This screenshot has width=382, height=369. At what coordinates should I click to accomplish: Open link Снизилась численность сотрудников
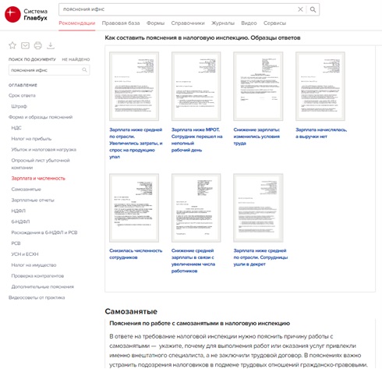tap(136, 254)
